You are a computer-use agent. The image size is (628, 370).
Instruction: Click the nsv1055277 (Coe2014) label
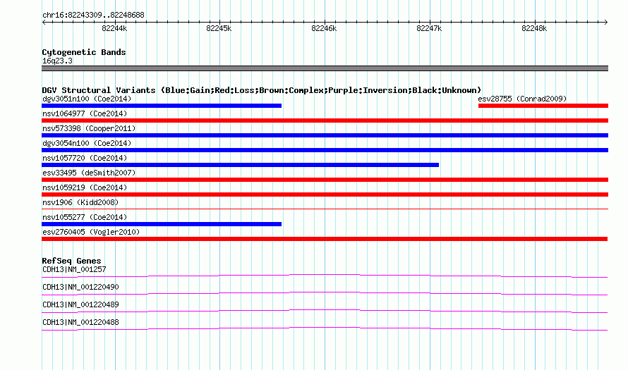[85, 217]
